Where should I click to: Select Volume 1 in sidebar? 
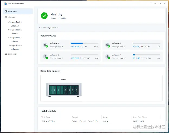[15, 26]
